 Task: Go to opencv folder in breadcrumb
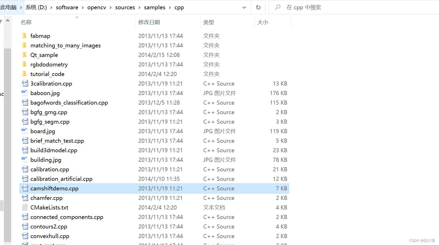[x=97, y=7]
